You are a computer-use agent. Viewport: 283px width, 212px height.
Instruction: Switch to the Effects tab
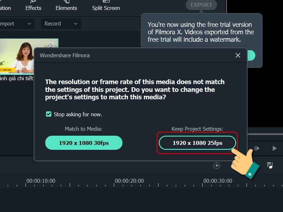point(33,7)
